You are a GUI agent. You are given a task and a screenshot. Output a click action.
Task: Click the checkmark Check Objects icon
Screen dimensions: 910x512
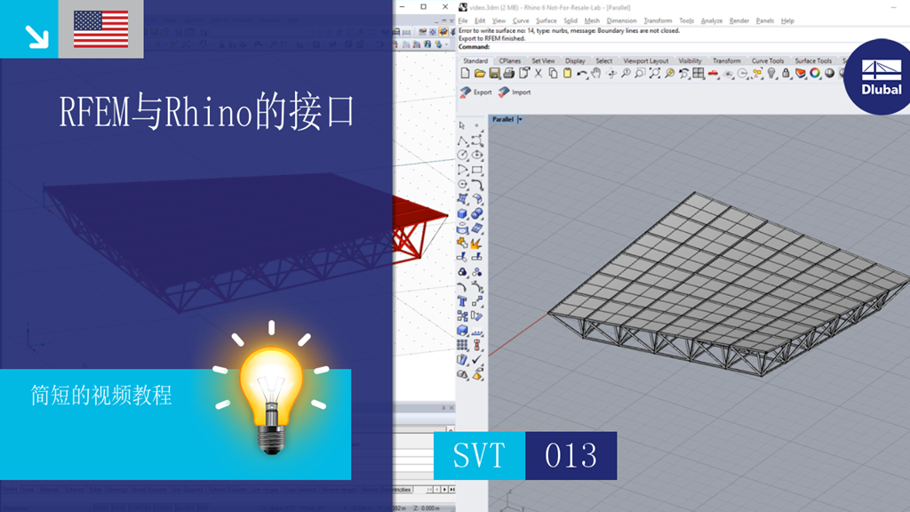tap(477, 360)
